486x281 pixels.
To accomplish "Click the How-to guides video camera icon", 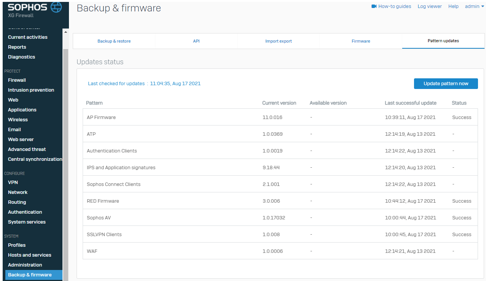I will click(x=374, y=6).
